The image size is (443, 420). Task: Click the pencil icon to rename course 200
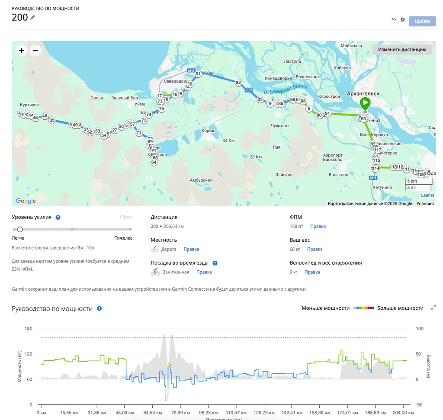coord(33,17)
